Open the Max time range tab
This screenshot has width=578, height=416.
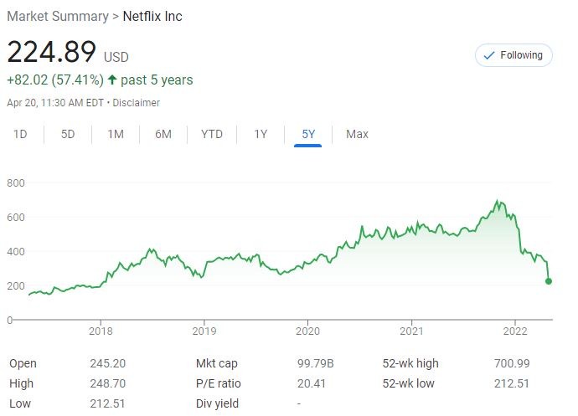point(357,134)
